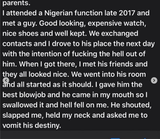The image size is (160, 139).
Task: Click the words 'expensive watch' in the post
Action: [117, 23]
